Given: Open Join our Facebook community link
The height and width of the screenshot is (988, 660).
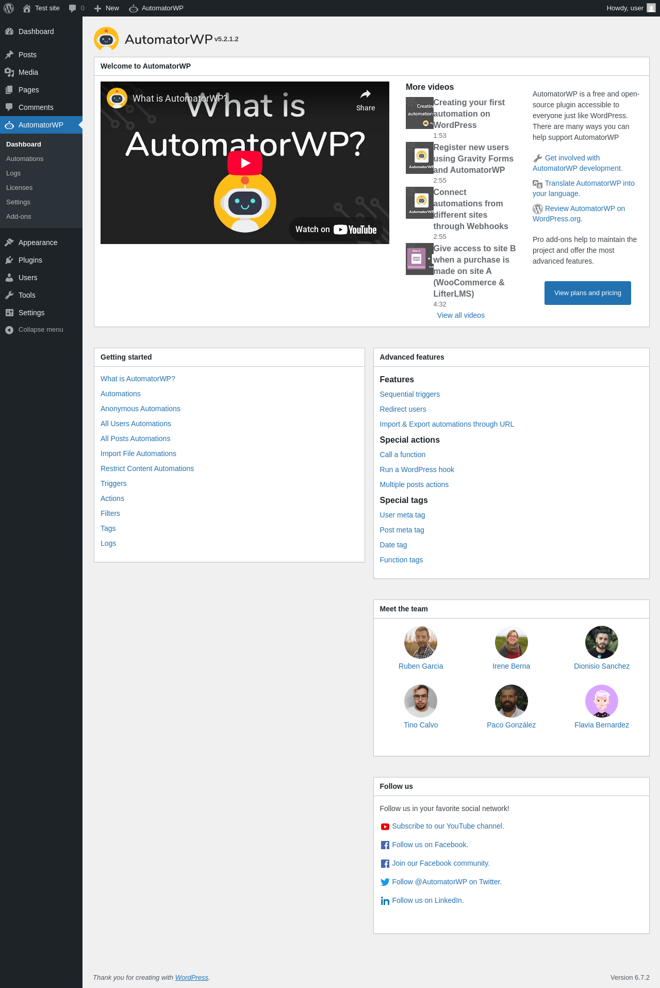Looking at the screenshot, I should coord(441,863).
